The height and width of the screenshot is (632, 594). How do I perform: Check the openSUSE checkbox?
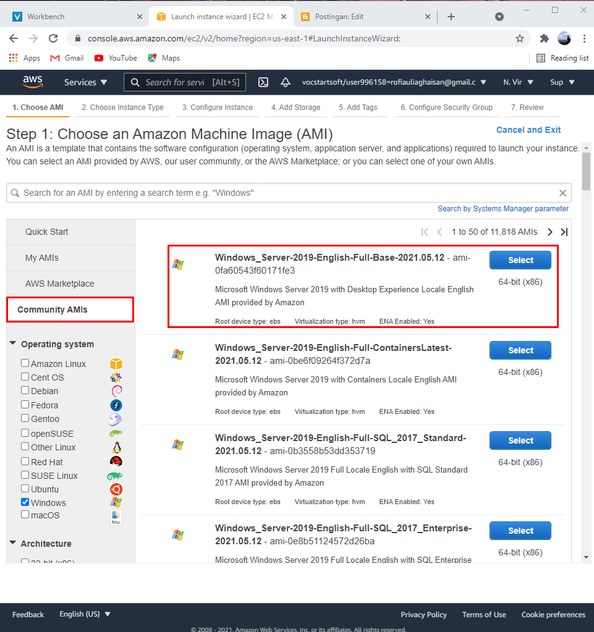[x=25, y=433]
